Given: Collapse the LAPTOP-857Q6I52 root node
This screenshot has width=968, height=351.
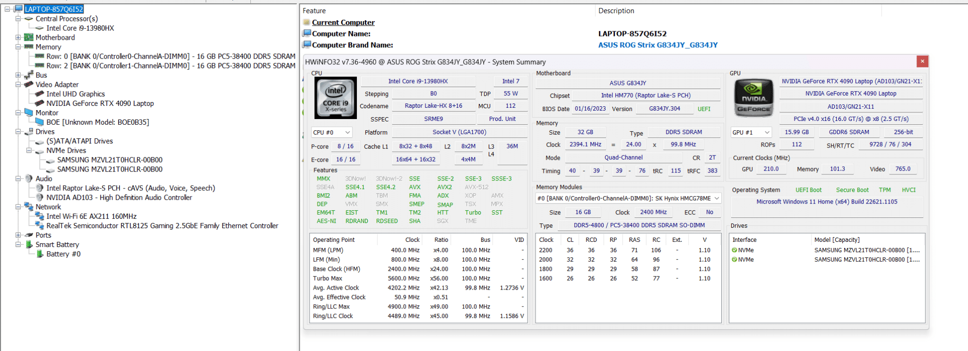Looking at the screenshot, I should pos(7,9).
